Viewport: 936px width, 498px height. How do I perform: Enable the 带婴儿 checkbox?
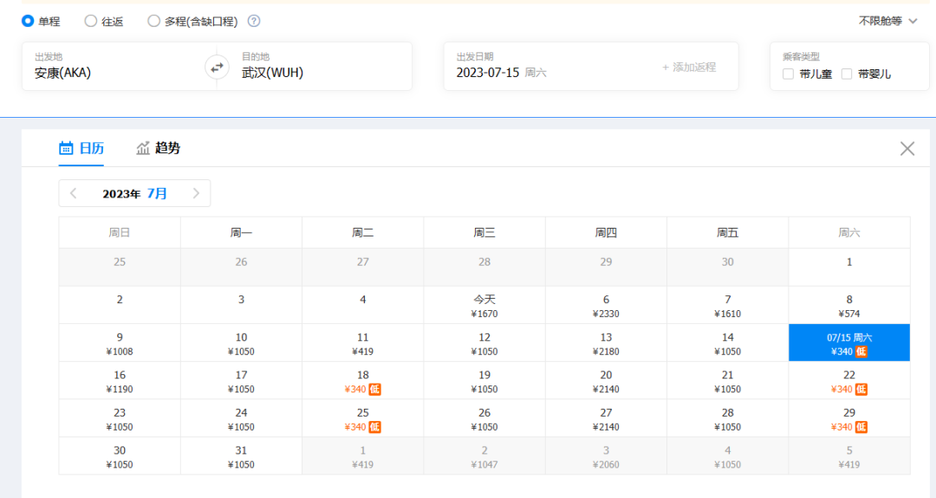pyautogui.click(x=847, y=74)
